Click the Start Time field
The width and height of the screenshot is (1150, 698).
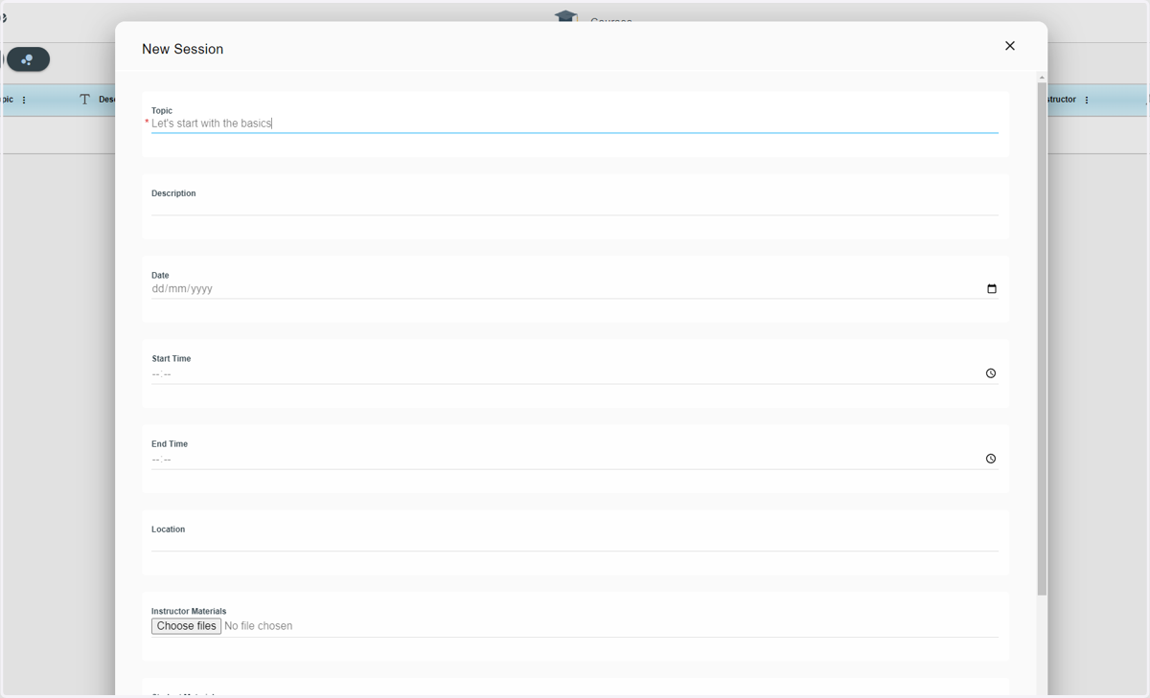(x=574, y=374)
